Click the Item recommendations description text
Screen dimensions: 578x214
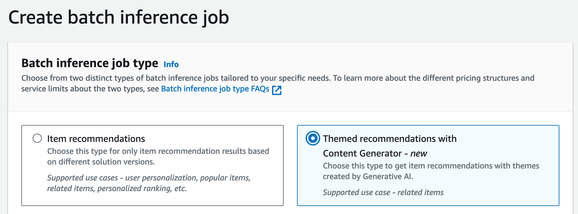tap(158, 151)
